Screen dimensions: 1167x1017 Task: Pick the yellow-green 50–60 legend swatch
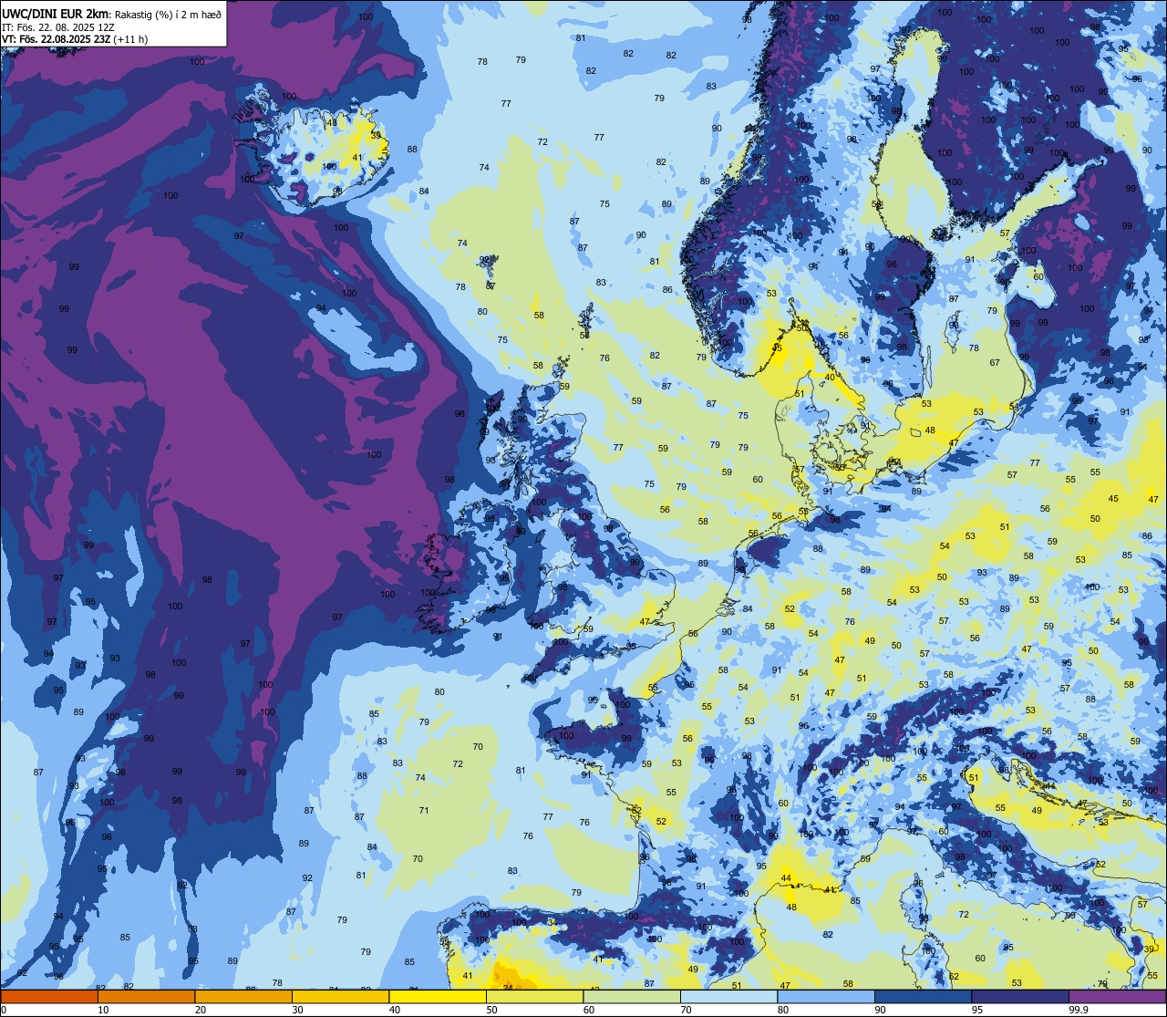pyautogui.click(x=534, y=996)
